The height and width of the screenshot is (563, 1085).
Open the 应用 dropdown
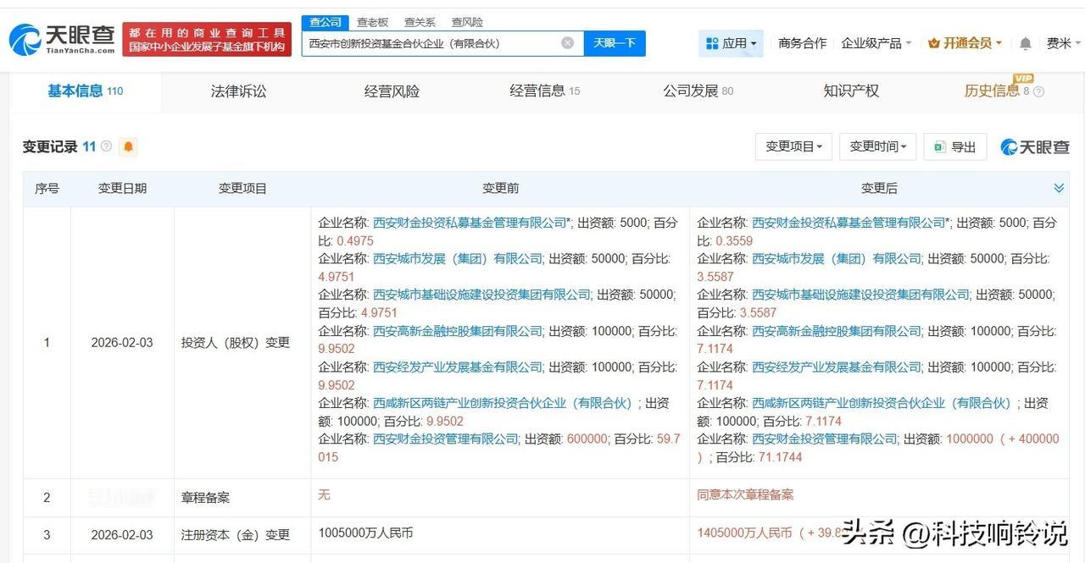(x=732, y=42)
